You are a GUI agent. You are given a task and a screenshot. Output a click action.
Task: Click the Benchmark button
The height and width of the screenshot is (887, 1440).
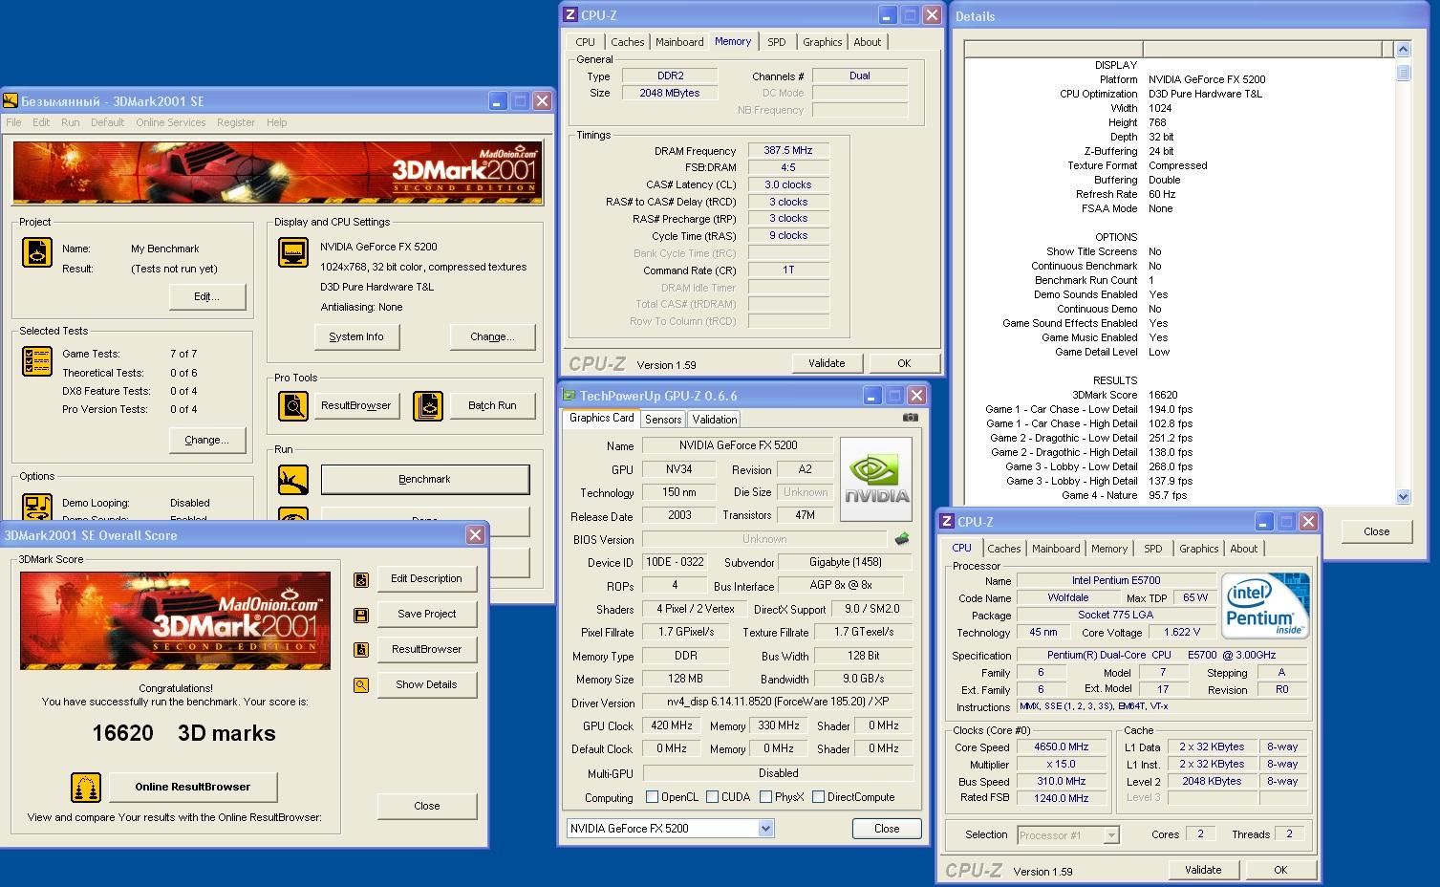click(424, 480)
